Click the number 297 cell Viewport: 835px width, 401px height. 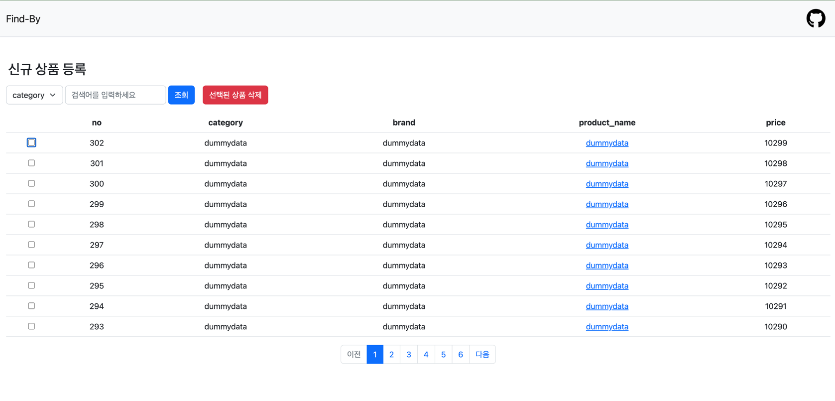click(x=97, y=245)
